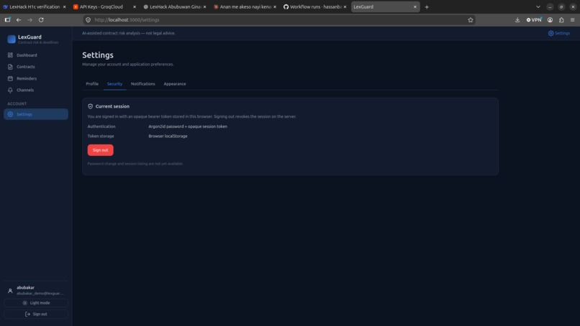The height and width of the screenshot is (326, 580).
Task: Open Contracts in the sidebar
Action: pyautogui.click(x=36, y=67)
